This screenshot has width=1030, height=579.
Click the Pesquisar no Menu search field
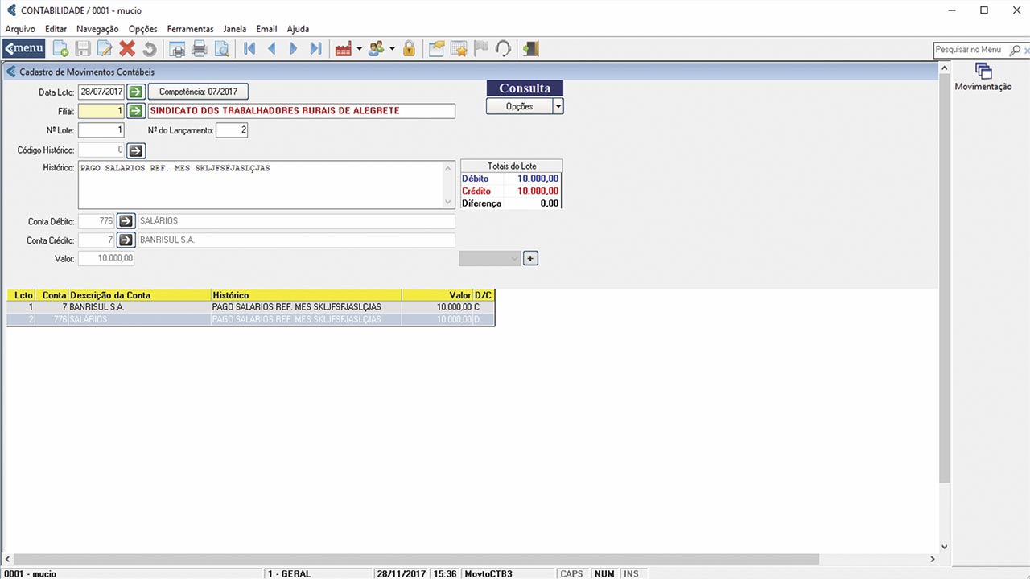971,50
